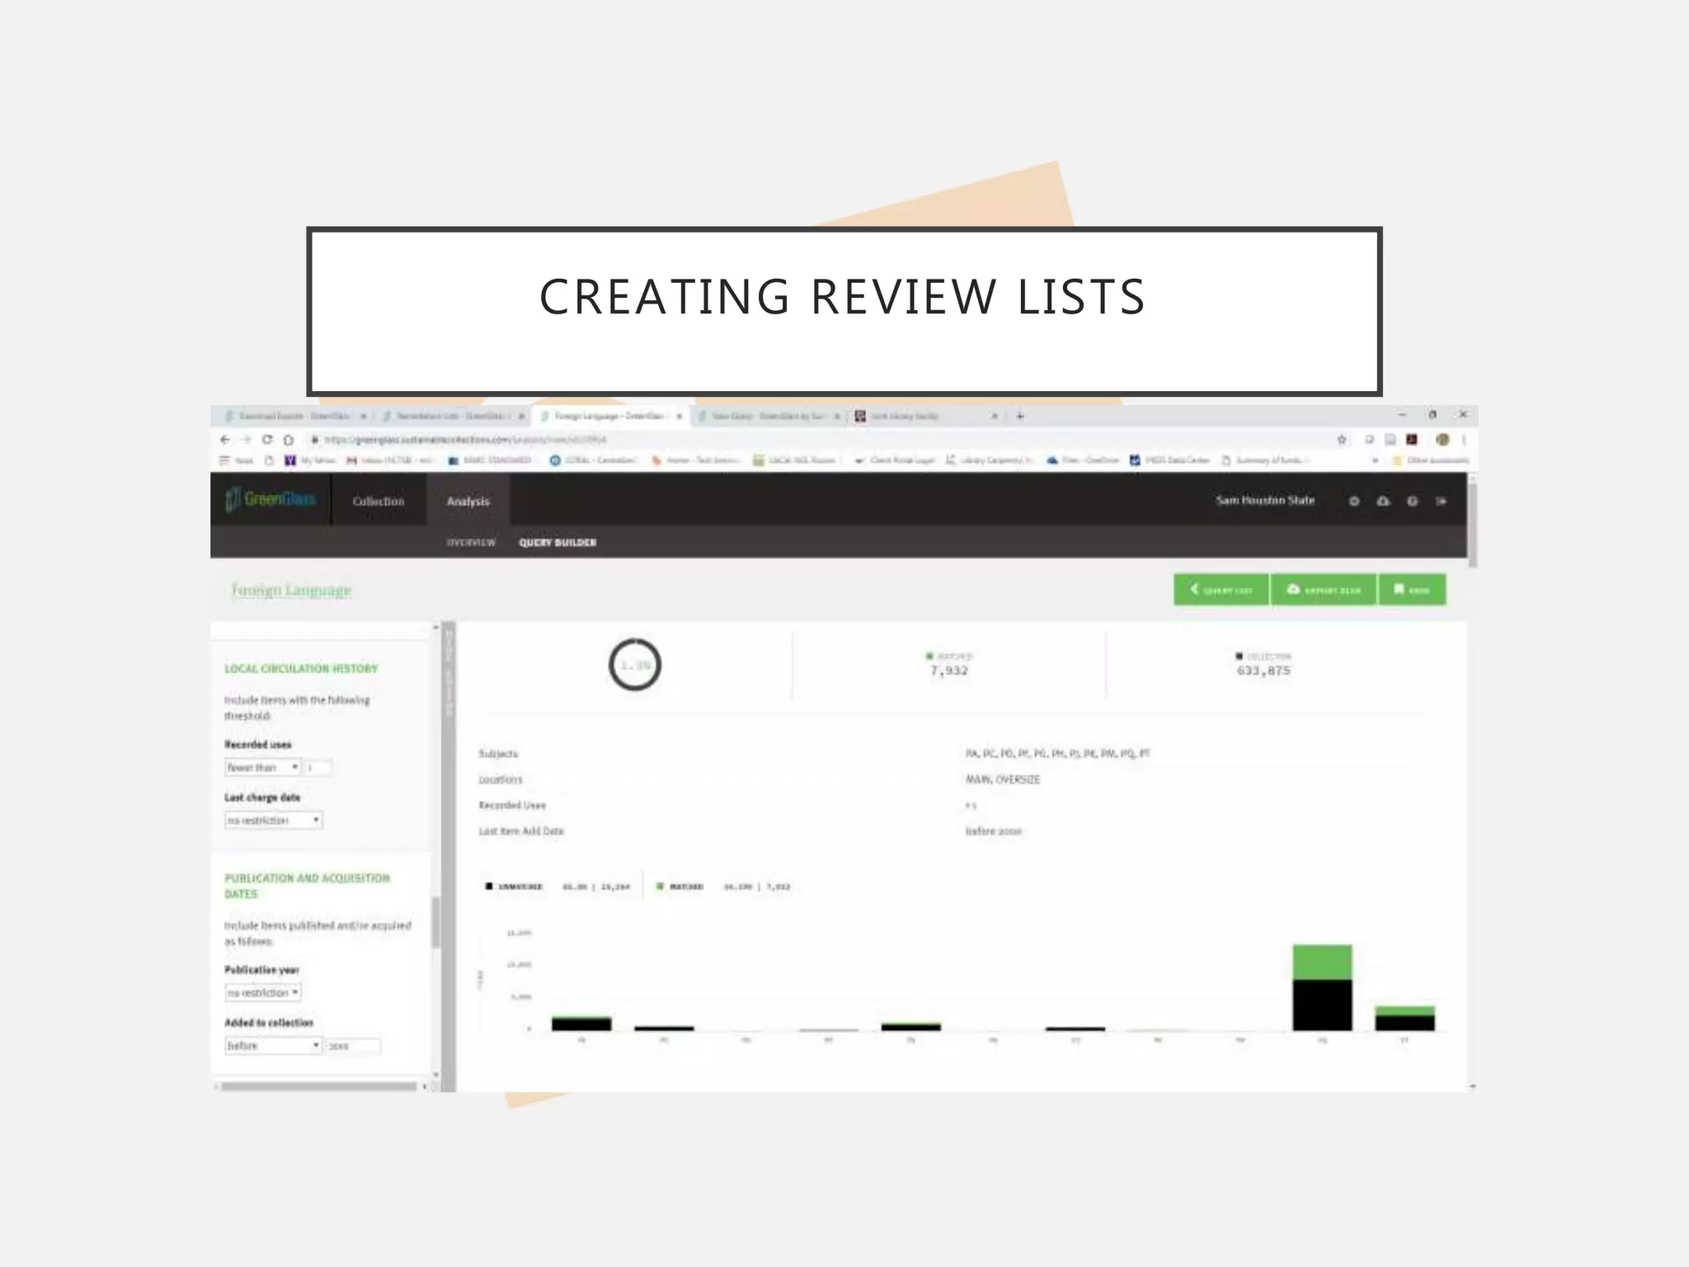Screen dimensions: 1689x1267
Task: Switch to the first GreenGlass browser tab
Action: pos(293,416)
